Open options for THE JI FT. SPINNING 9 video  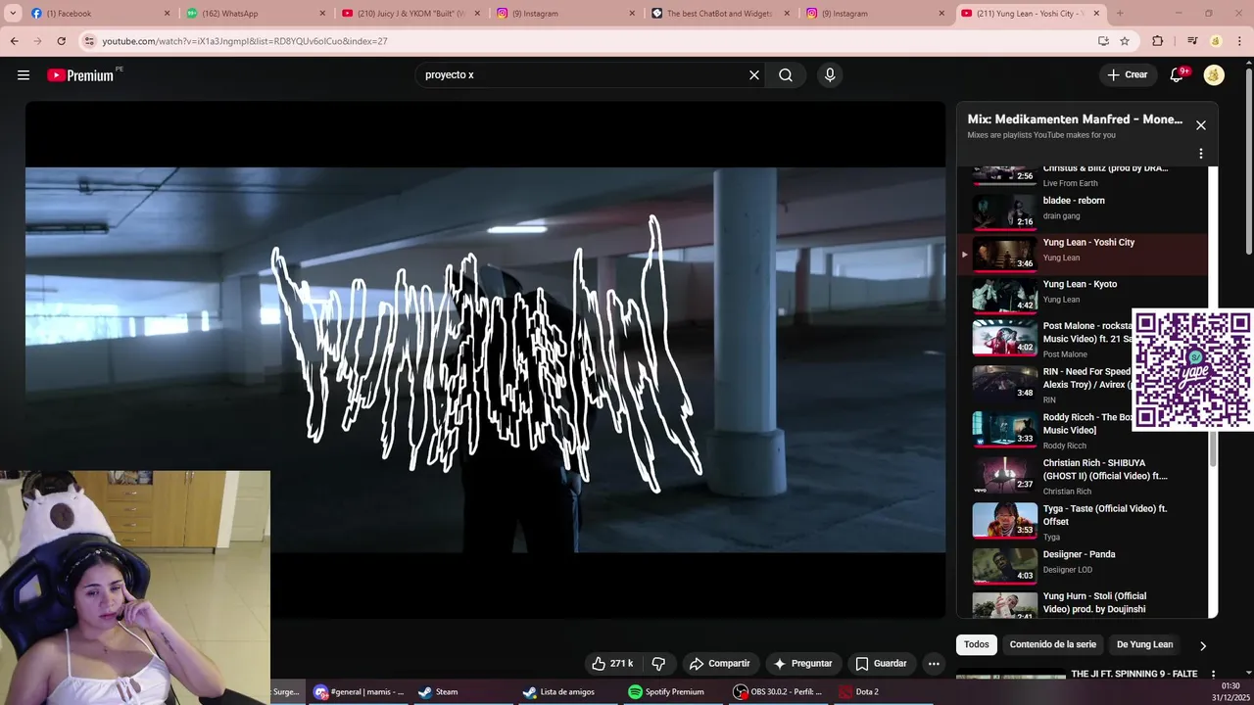[x=1213, y=675]
